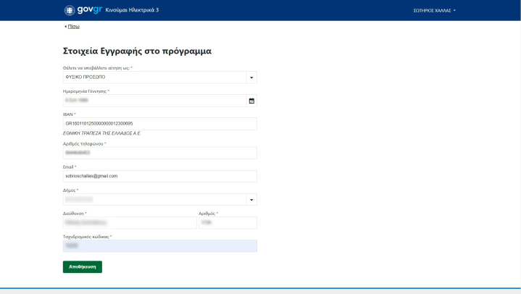
Task: Click the back arrow icon beside Πίσω
Action: click(x=65, y=26)
